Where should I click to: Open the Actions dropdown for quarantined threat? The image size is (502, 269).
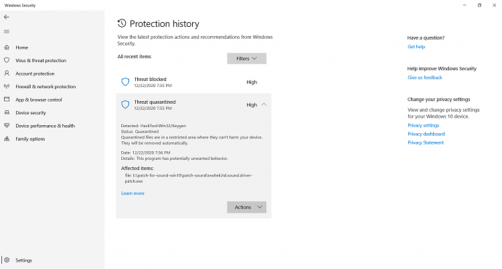coord(246,207)
